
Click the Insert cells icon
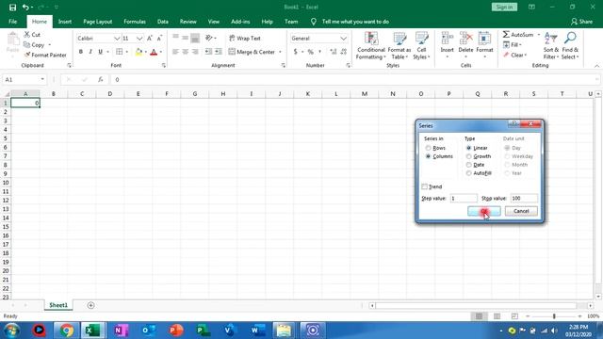tap(447, 39)
